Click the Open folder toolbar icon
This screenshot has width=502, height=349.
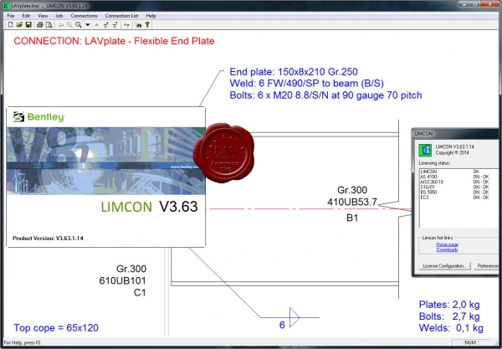coord(19,24)
